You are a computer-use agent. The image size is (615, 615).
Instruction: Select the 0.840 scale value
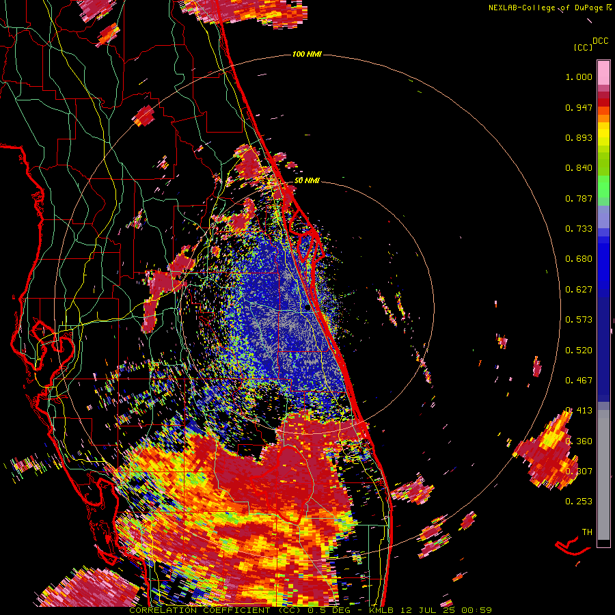pyautogui.click(x=579, y=168)
